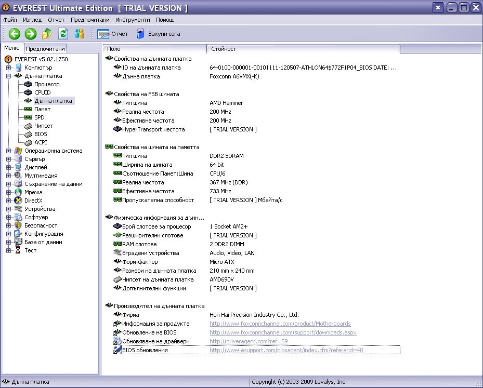This screenshot has height=388, width=483.
Task: Switch to the Предпочитани sidebar tab
Action: point(45,49)
